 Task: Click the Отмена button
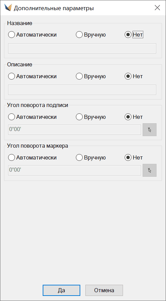(104, 290)
